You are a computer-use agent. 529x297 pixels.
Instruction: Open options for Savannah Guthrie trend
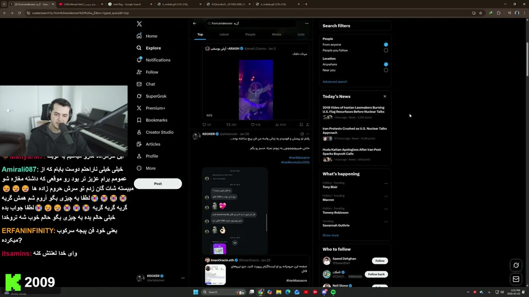click(386, 222)
